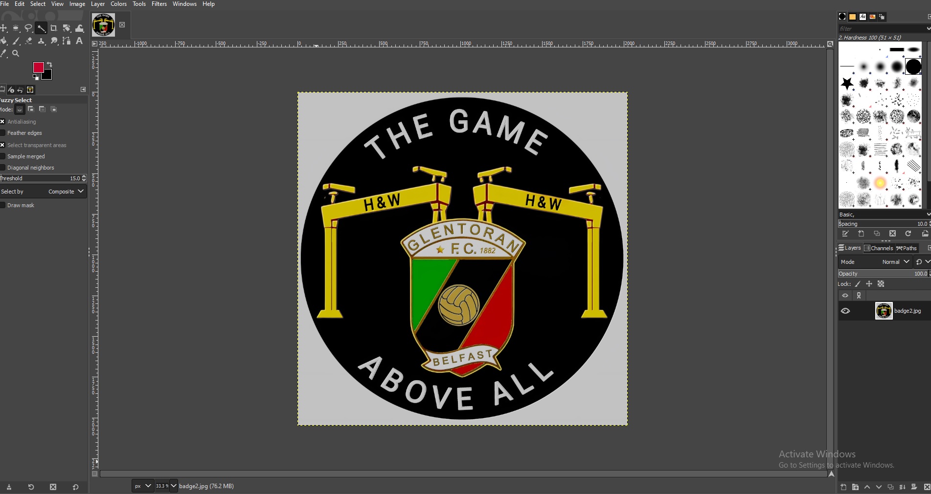Select the Move tool in the toolbox
The height and width of the screenshot is (494, 931).
click(x=3, y=28)
